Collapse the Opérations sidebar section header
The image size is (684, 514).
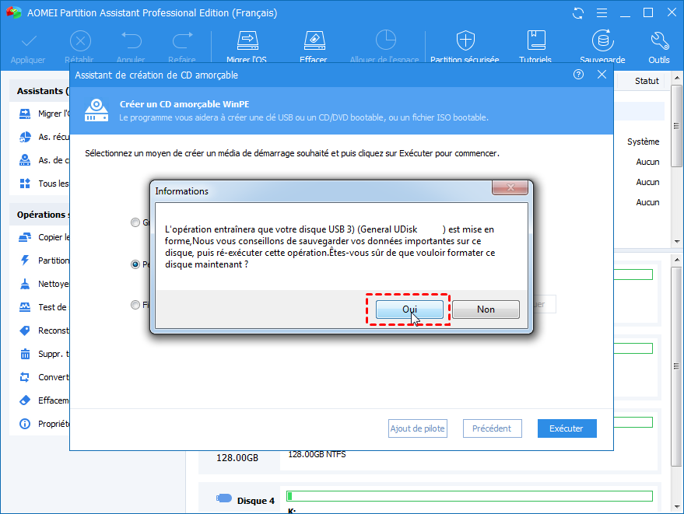[x=40, y=215]
